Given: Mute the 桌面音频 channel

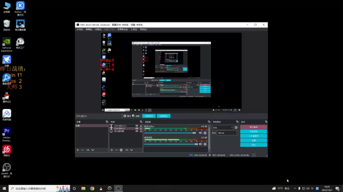Looking at the screenshot, I should tap(200, 144).
